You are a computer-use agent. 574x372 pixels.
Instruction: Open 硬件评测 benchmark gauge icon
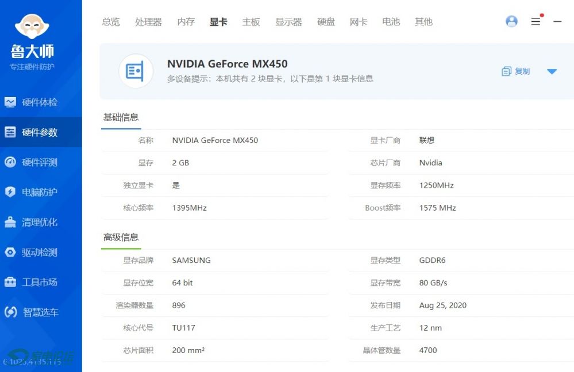click(10, 162)
